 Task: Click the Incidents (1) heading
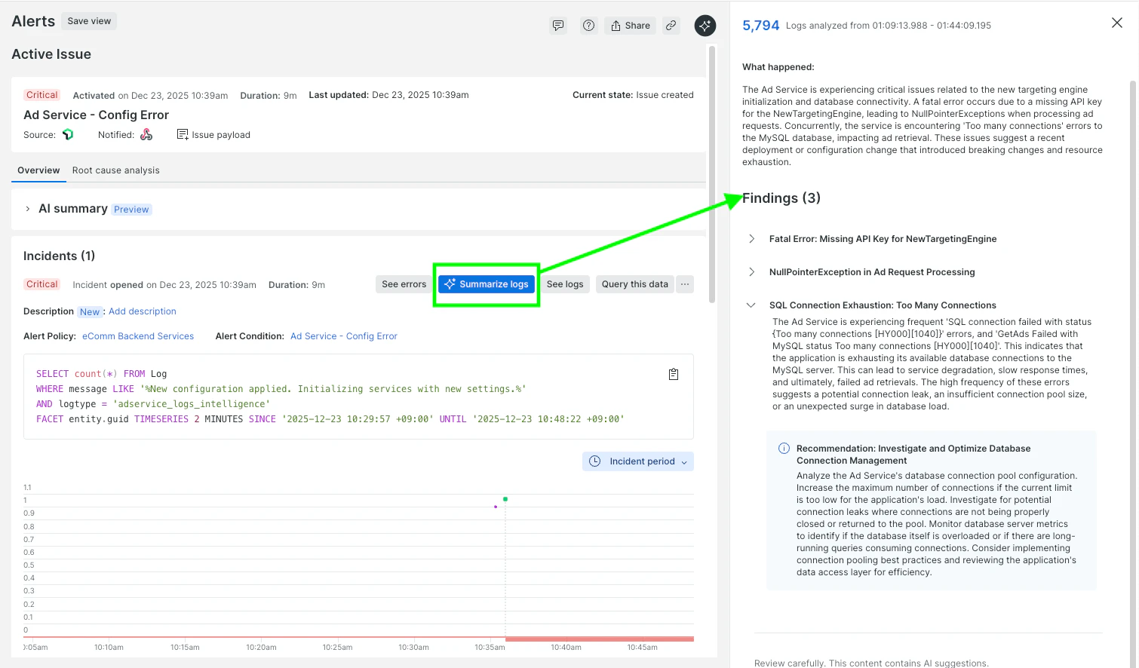(x=59, y=256)
